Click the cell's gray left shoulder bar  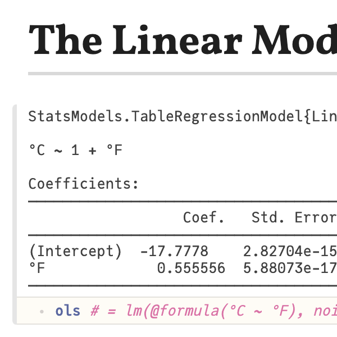pyautogui.click(x=15, y=215)
